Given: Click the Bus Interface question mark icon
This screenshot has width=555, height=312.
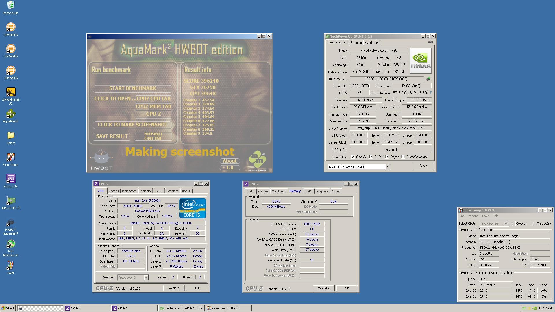Looking at the screenshot, I should (430, 93).
